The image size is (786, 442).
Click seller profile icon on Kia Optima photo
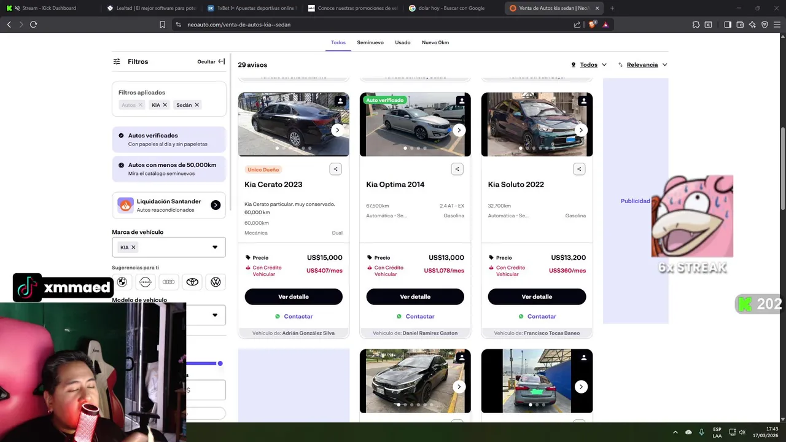pyautogui.click(x=462, y=101)
